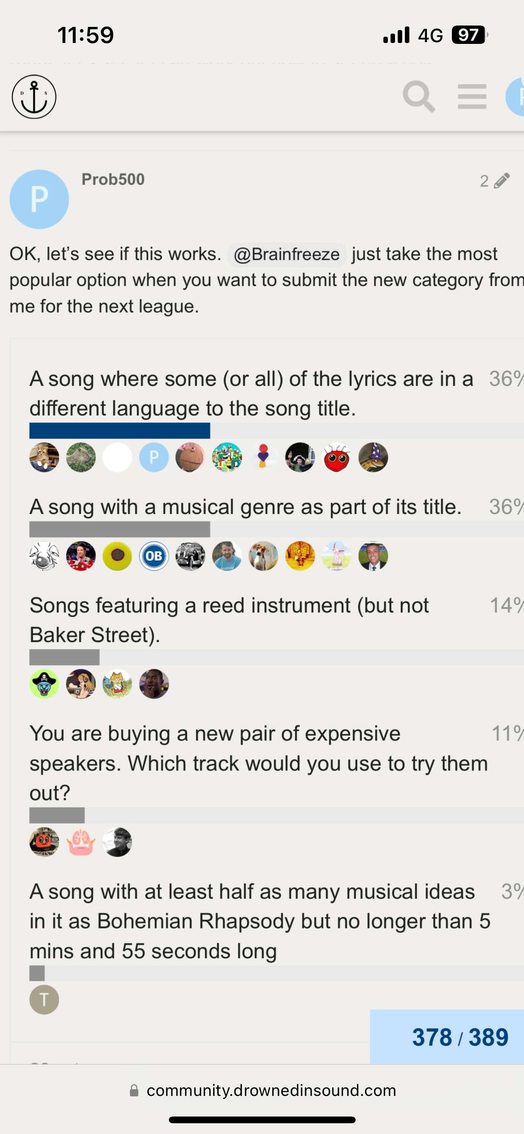
Task: Tap the blue OB voter avatar
Action: click(x=154, y=556)
